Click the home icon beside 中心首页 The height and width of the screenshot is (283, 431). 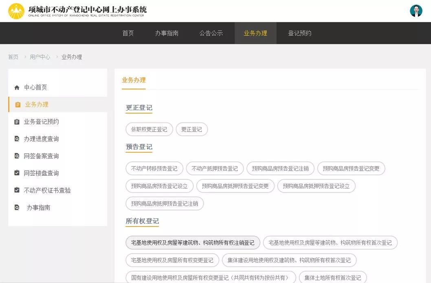(17, 87)
